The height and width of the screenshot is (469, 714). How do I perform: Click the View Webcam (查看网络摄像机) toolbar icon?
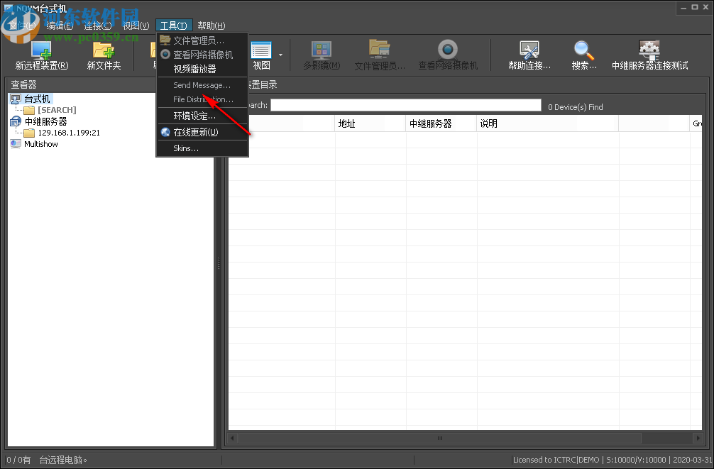[448, 50]
